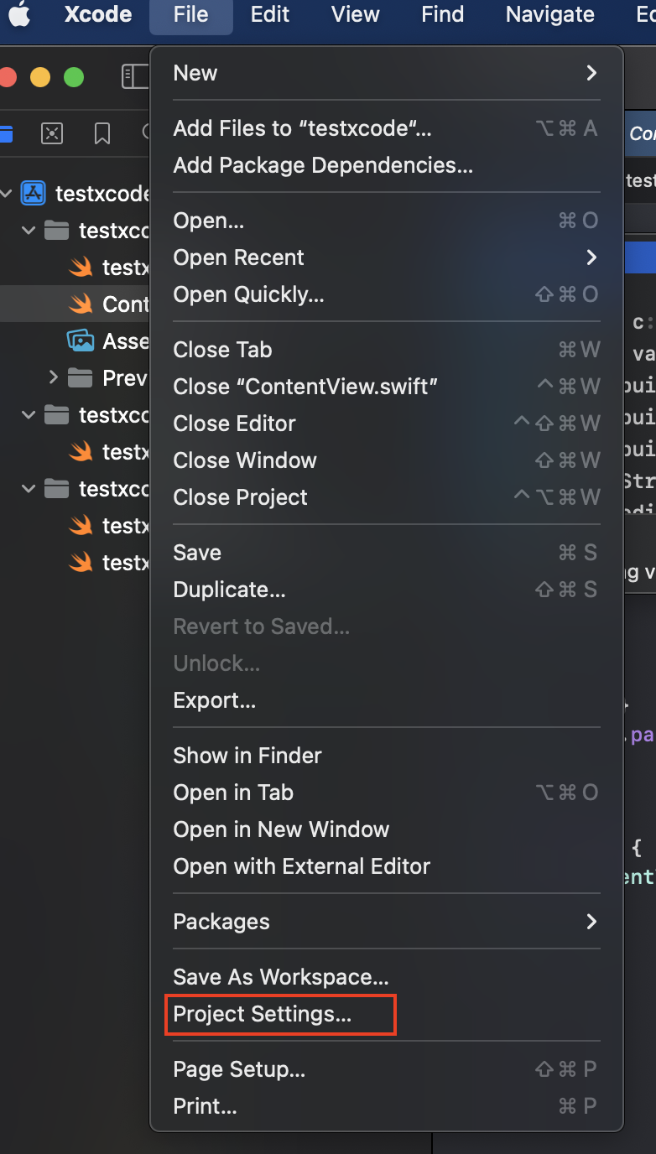
Task: Select Print… in File menu
Action: [387, 1106]
